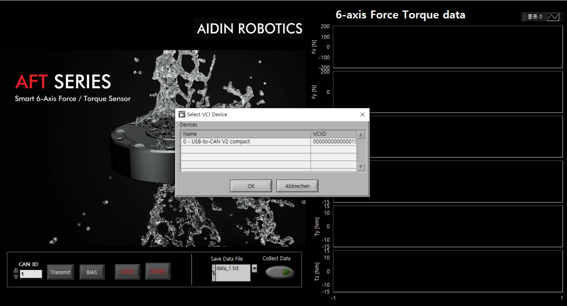This screenshot has width=567, height=306.
Task: Click the Name column header
Action: (246, 134)
